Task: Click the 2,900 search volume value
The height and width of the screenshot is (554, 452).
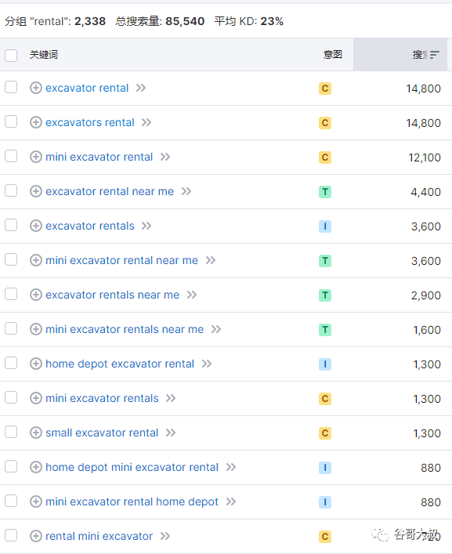Action: (425, 295)
